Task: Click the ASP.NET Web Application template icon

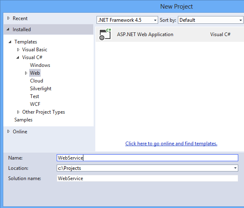Action: pyautogui.click(x=105, y=34)
